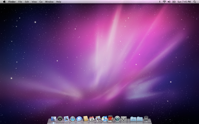The width and height of the screenshot is (199, 124).
Task: Open System Preferences from the Dock
Action: click(124, 119)
